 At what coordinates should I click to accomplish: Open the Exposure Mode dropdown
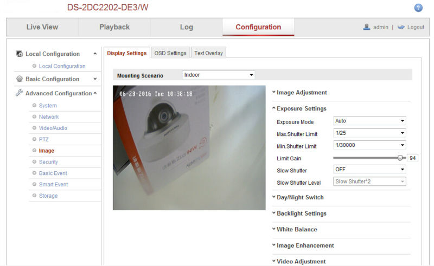369,121
